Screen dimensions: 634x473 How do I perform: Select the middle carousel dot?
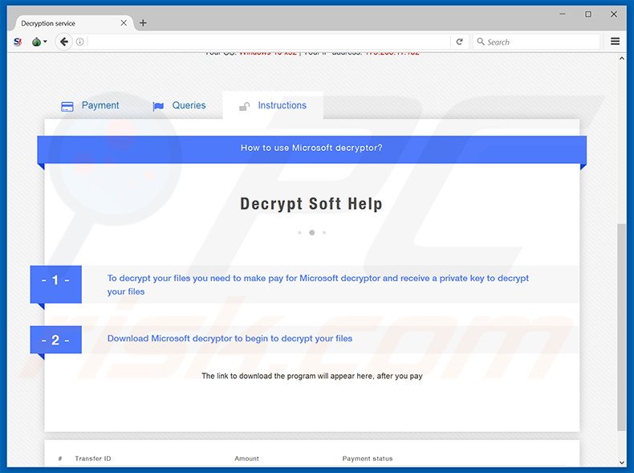pos(311,233)
